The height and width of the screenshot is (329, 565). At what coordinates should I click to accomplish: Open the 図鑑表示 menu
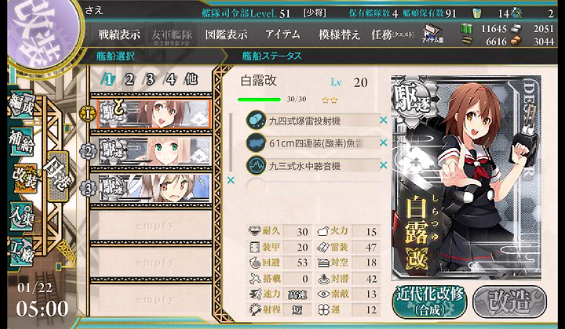click(226, 34)
